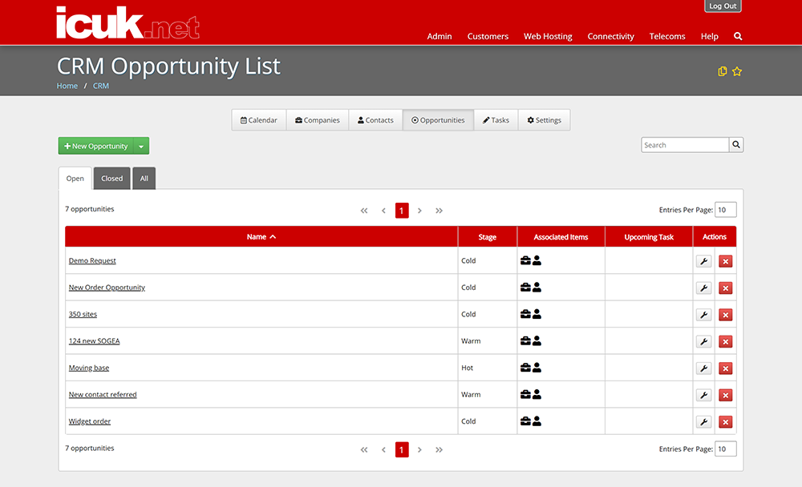
Task: Click the Search input field
Action: tap(685, 145)
